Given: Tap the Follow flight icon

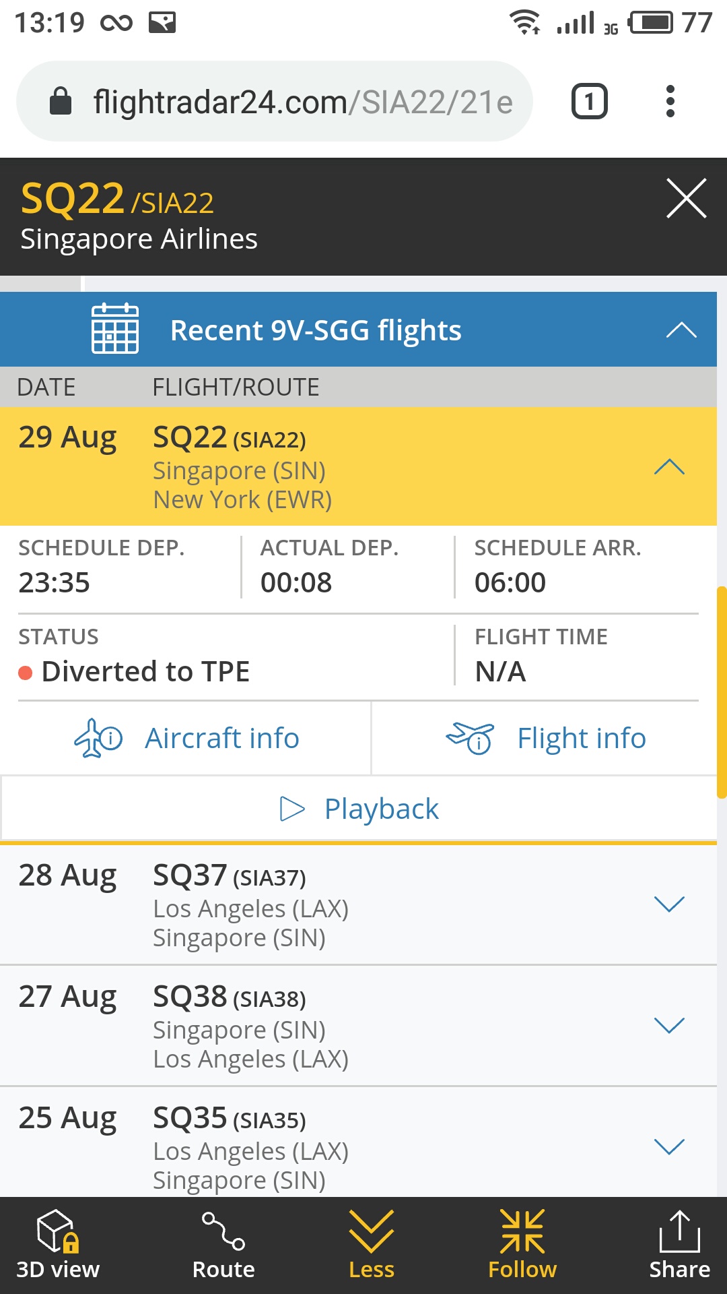Looking at the screenshot, I should pos(522,1232).
